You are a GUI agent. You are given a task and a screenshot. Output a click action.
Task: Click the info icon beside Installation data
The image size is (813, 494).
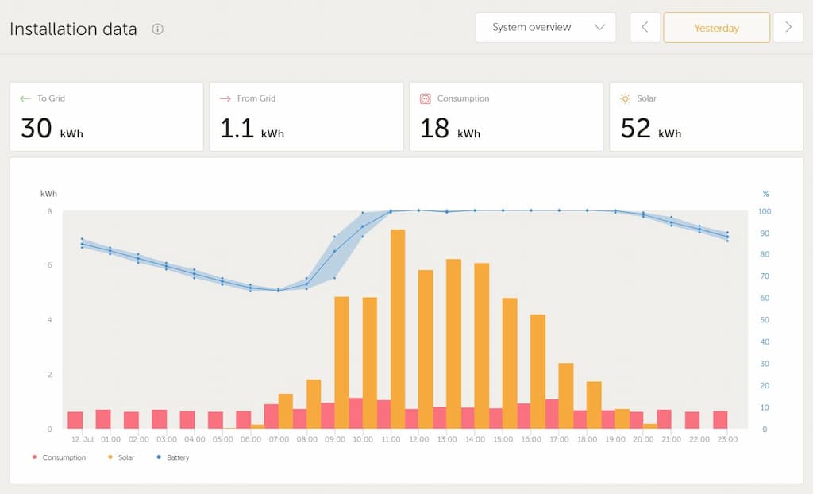[x=157, y=29]
